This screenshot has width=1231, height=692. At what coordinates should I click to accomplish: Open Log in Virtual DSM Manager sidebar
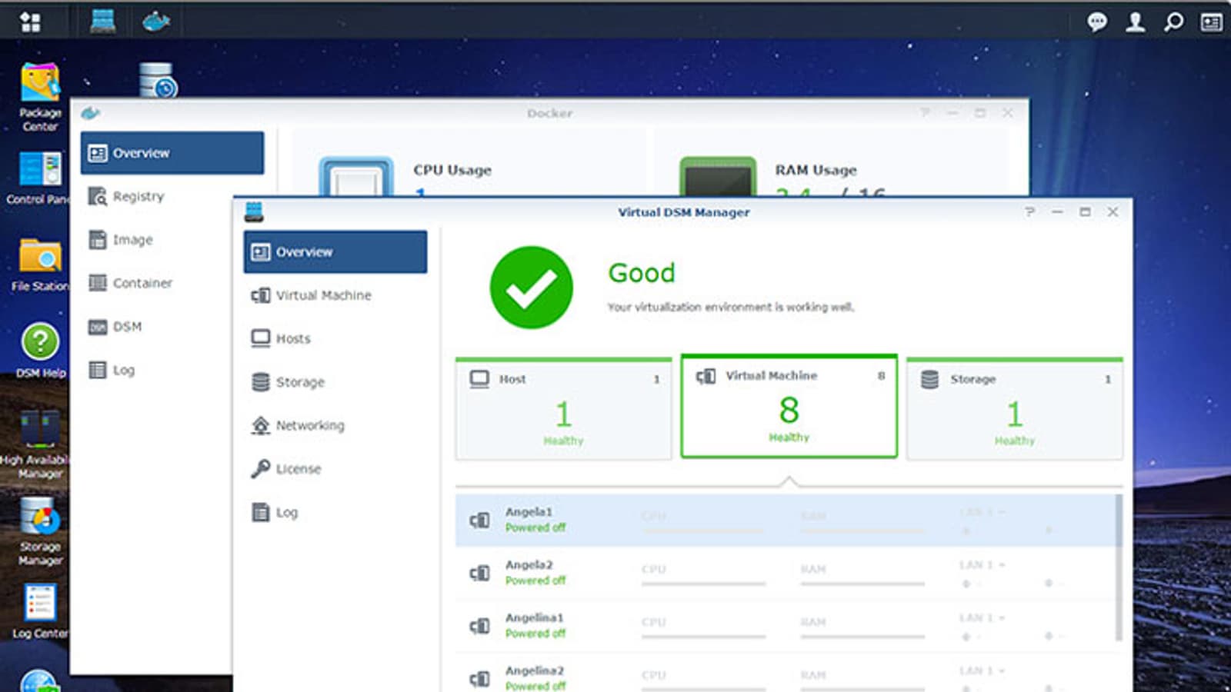[335, 512]
